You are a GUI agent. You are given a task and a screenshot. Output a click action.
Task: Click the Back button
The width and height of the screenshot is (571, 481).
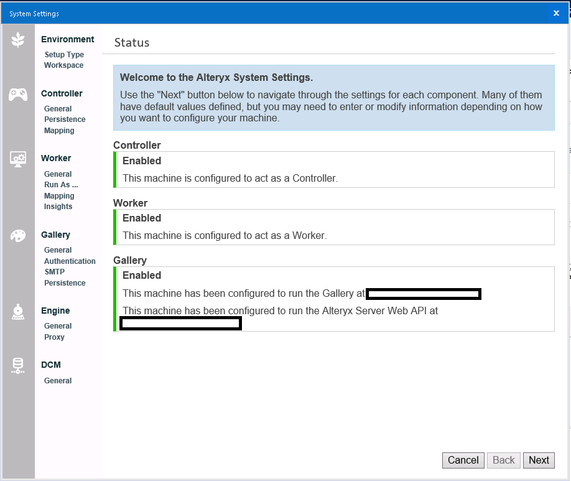pyautogui.click(x=503, y=460)
